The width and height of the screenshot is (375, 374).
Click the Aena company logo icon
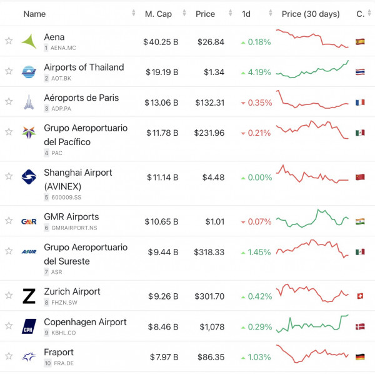[29, 41]
